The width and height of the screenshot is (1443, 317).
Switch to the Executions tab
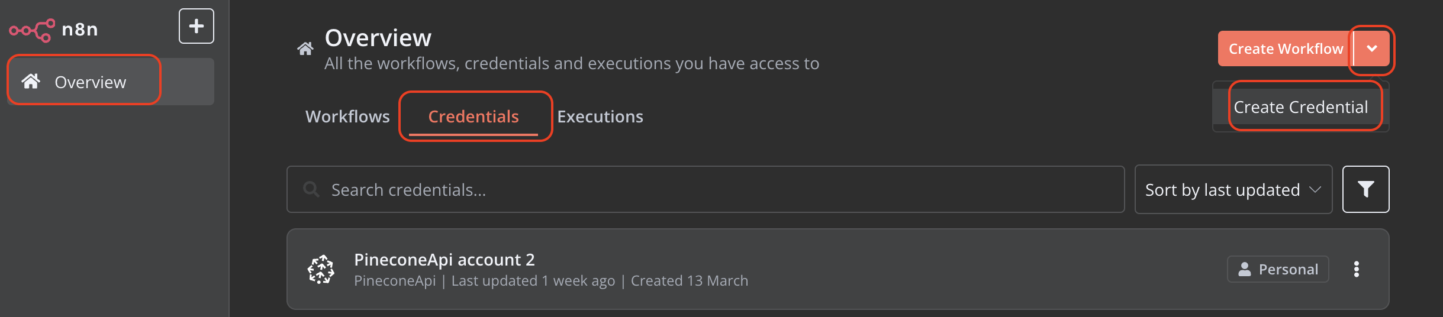click(600, 117)
